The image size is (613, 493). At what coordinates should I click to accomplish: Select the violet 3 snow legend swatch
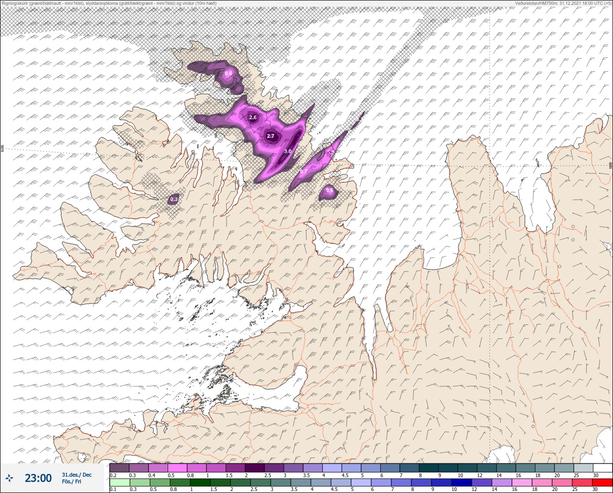point(293,468)
